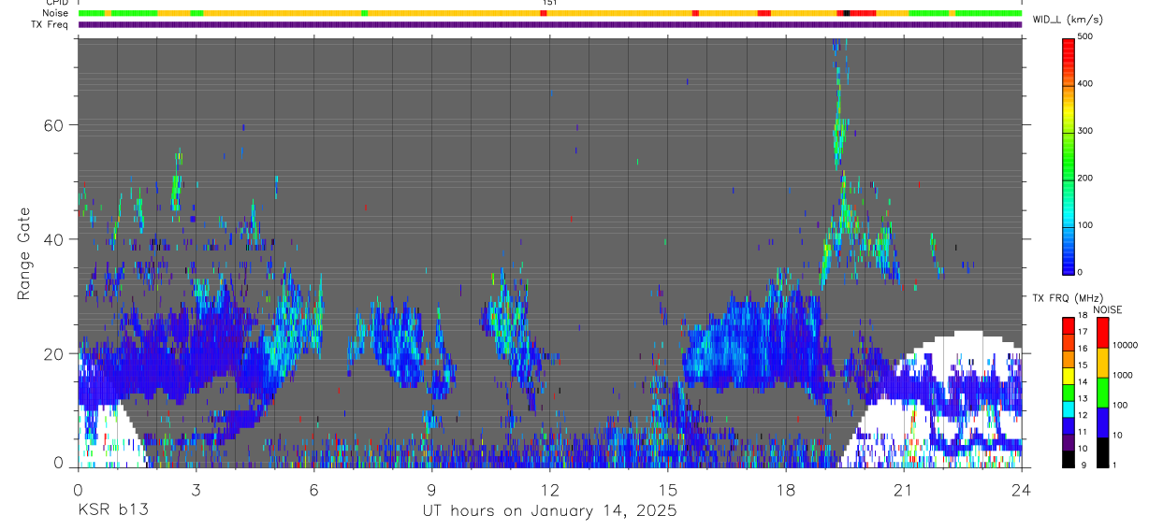This screenshot has width=1149, height=530.
Task: Pick the green swatch in NOISE legend
Action: 1101,392
